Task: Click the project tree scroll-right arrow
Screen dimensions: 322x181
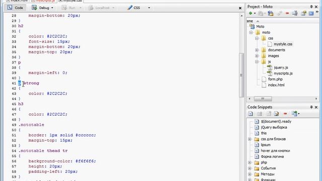Action: pyautogui.click(x=316, y=99)
